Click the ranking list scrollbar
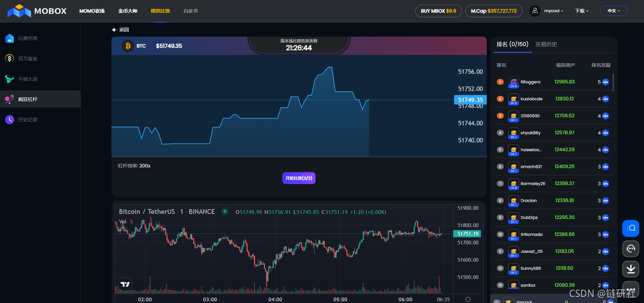This screenshot has width=644, height=303. (x=613, y=83)
